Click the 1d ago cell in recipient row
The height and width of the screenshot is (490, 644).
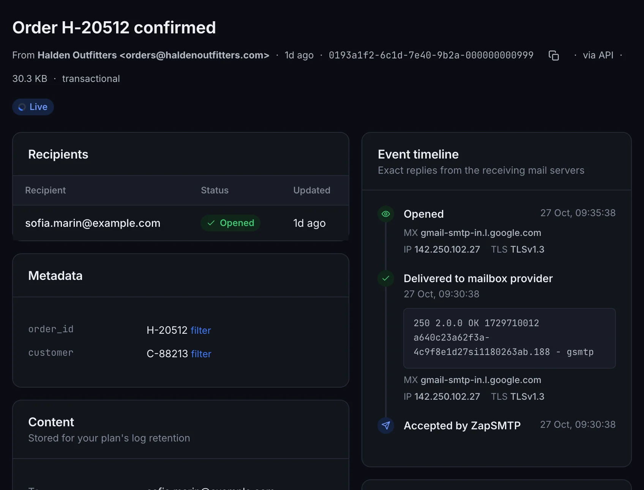tap(309, 223)
